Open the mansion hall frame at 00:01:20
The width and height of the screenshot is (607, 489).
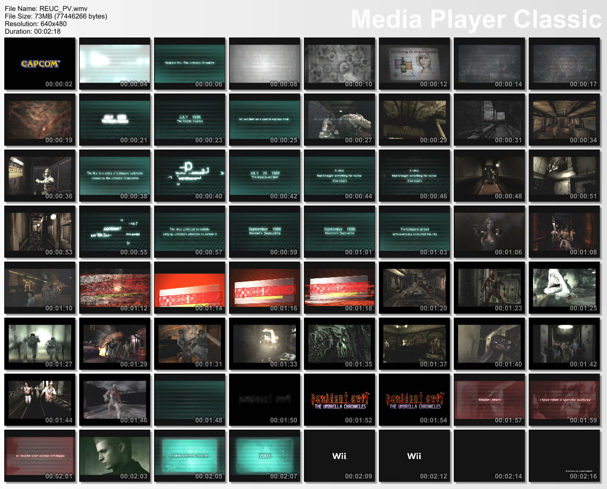414,288
